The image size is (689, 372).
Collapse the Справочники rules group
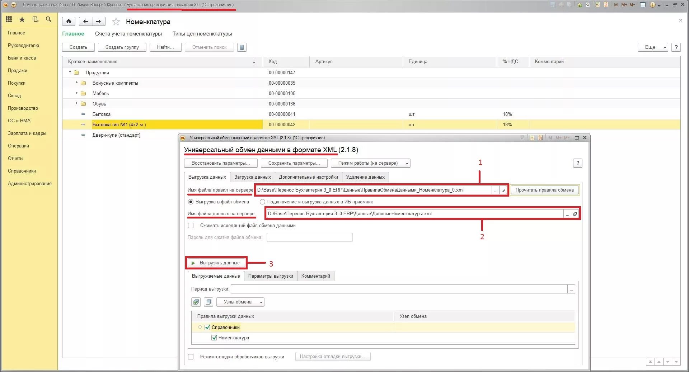pyautogui.click(x=200, y=327)
